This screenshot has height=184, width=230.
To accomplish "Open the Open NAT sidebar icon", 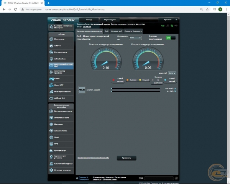I will coord(51,85).
